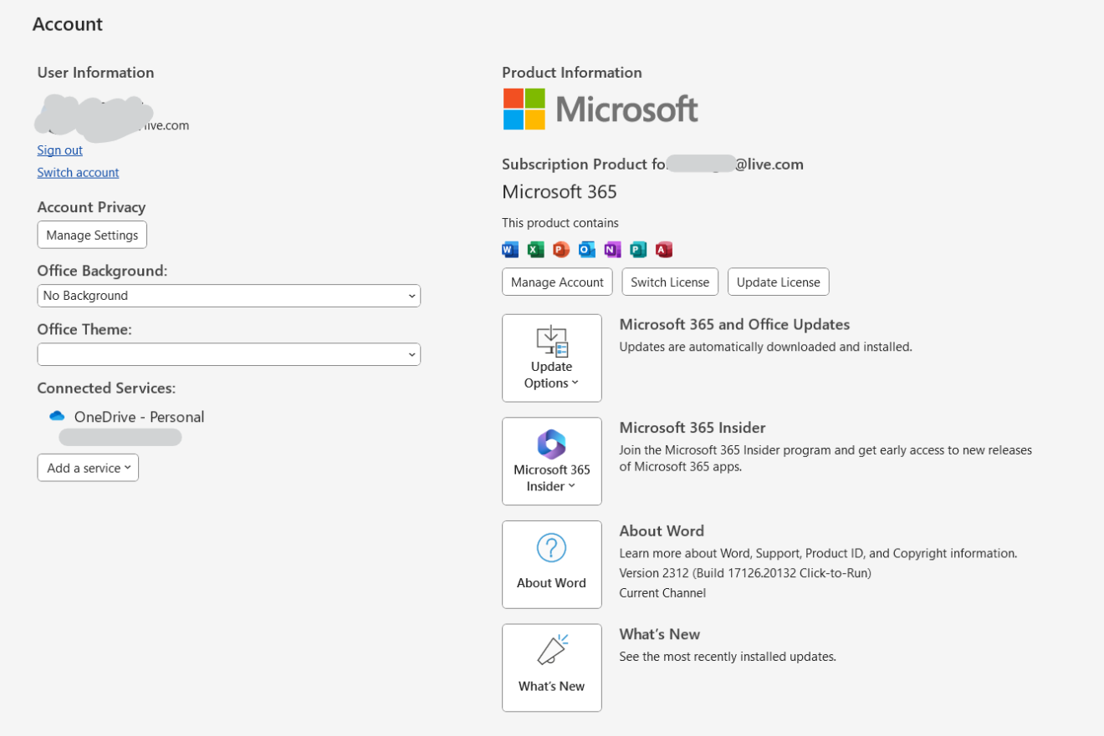Click the What's New heading text
The height and width of the screenshot is (736, 1104).
[x=660, y=634]
